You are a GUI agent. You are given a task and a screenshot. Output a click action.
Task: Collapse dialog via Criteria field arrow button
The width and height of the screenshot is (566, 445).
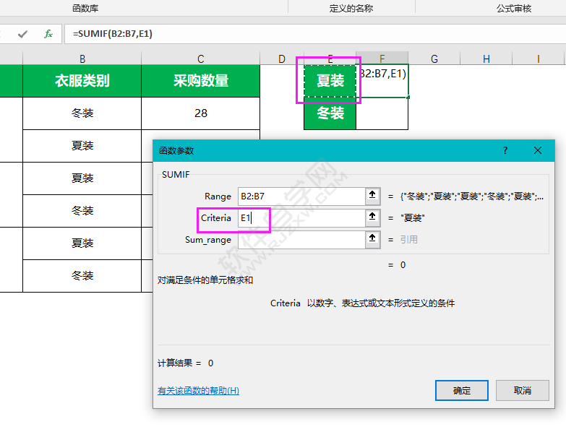(x=372, y=217)
